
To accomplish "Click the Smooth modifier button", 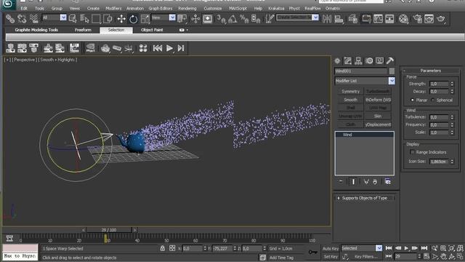I will pyautogui.click(x=350, y=100).
